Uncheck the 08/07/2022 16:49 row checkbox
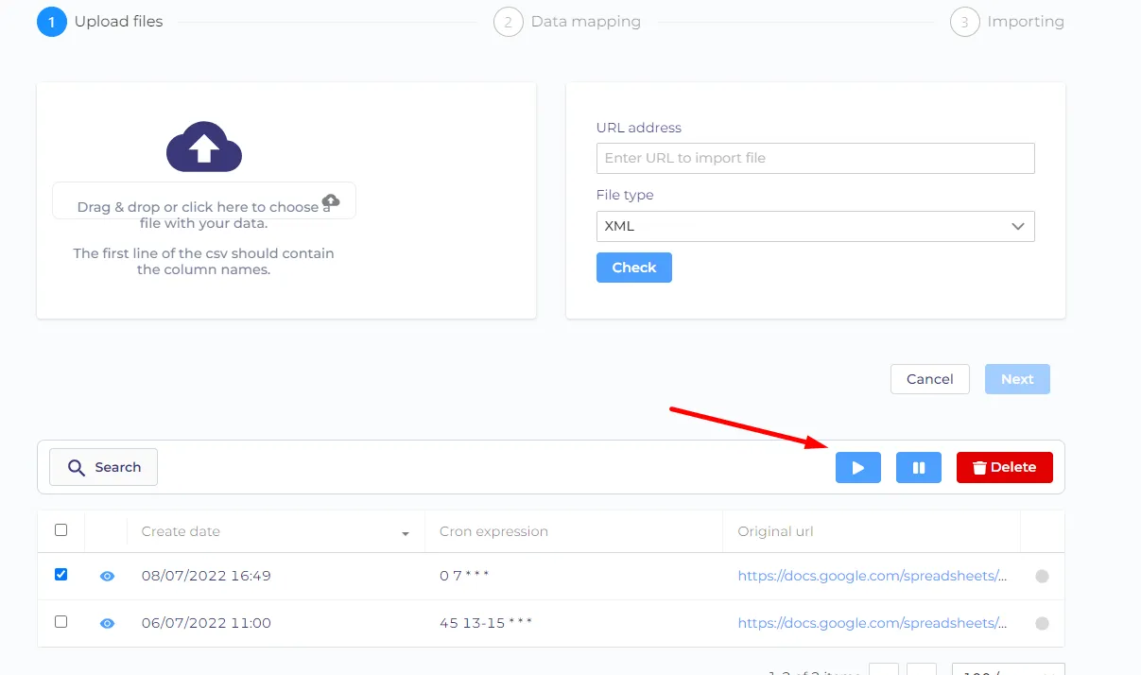 [x=61, y=575]
